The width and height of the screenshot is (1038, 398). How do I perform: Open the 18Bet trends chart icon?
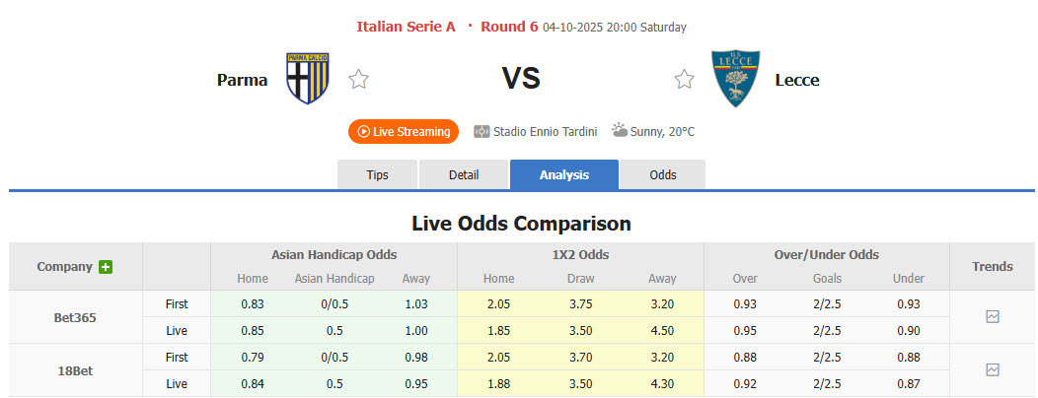click(x=993, y=369)
